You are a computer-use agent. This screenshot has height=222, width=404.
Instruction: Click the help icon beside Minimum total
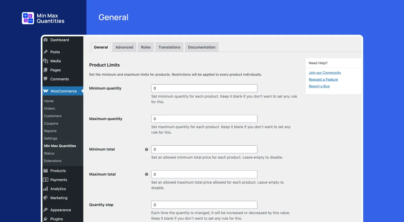click(x=146, y=149)
